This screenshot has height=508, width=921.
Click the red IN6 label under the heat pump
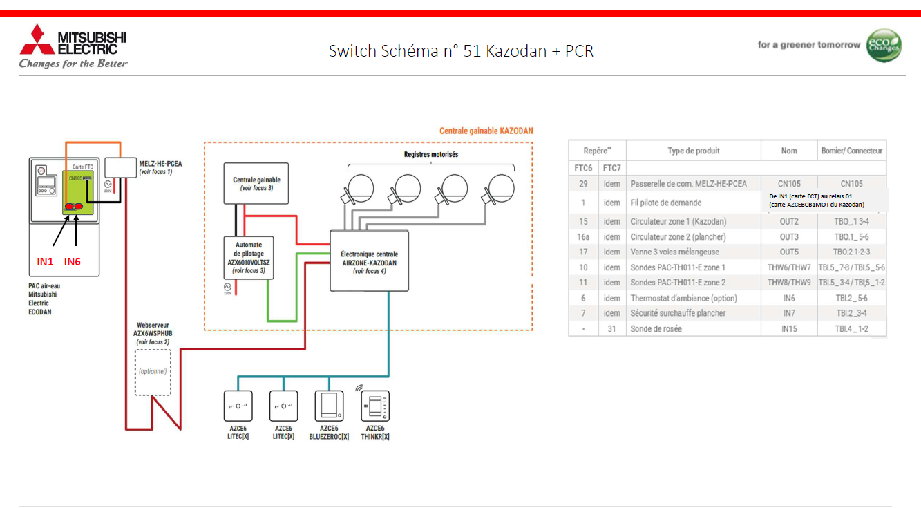(x=73, y=262)
